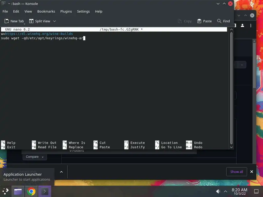Open the View menu
Viewport: 263px width, 197px height.
coord(28,11)
